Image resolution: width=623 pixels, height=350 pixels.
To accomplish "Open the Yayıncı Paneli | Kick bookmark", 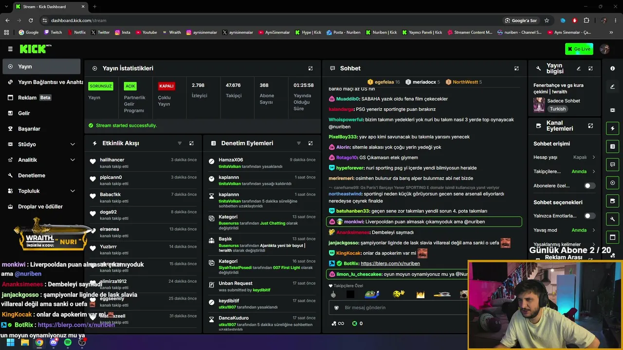I will (422, 33).
